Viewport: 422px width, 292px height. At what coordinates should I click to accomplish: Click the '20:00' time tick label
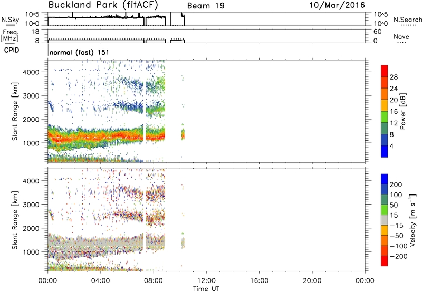312,281
